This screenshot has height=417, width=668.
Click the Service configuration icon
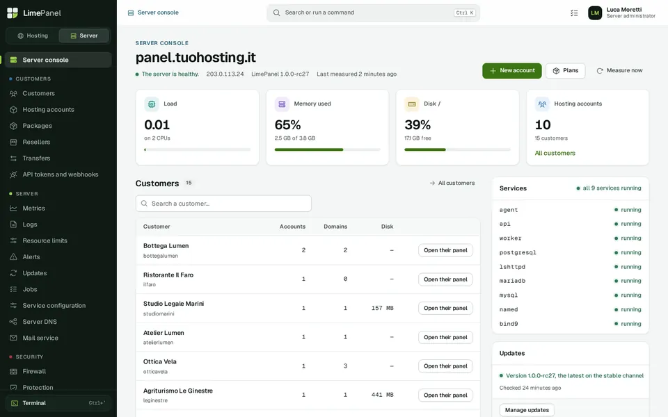(x=14, y=306)
